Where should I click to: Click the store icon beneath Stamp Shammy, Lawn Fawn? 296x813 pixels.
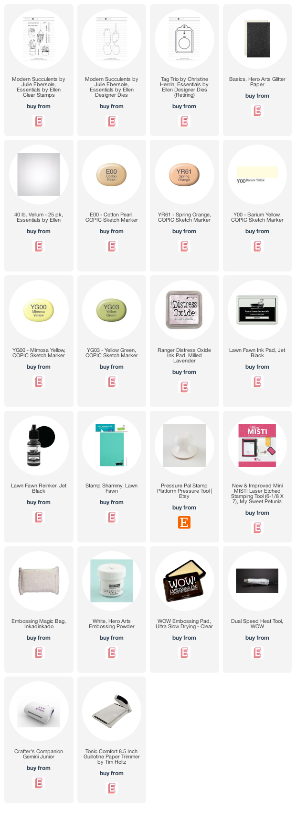coord(112,517)
